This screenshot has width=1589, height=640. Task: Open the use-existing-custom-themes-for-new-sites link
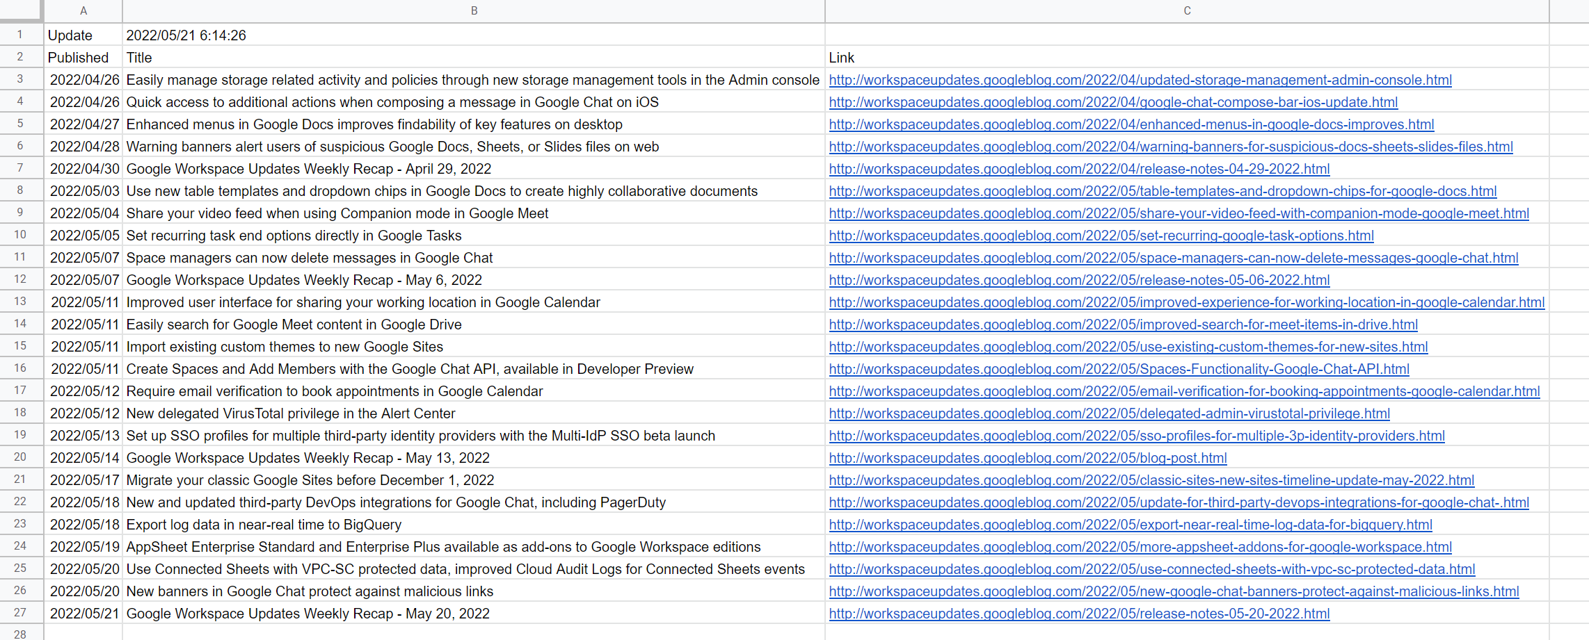click(1128, 347)
